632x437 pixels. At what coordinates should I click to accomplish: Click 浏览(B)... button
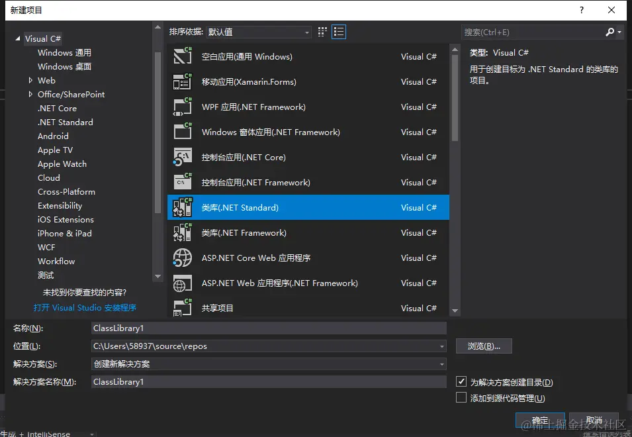click(484, 346)
